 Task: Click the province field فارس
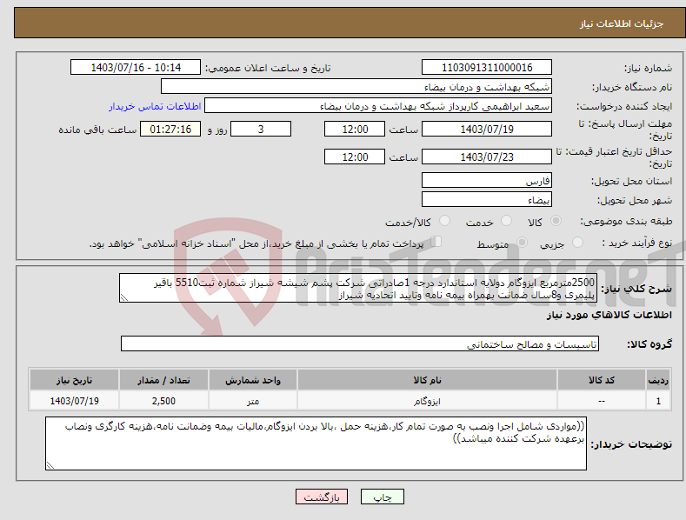point(487,180)
